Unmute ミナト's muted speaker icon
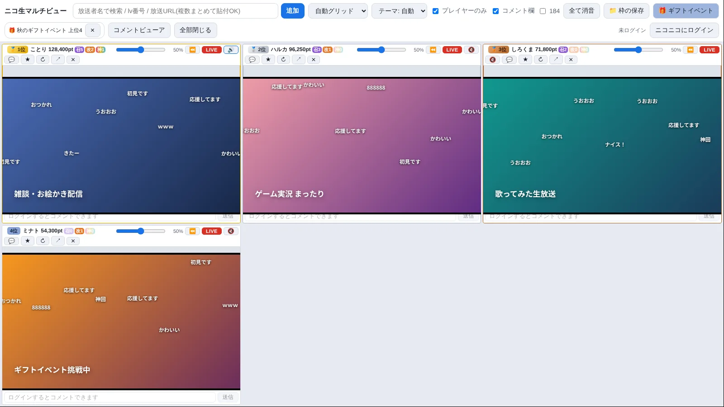The image size is (724, 407). (x=231, y=231)
